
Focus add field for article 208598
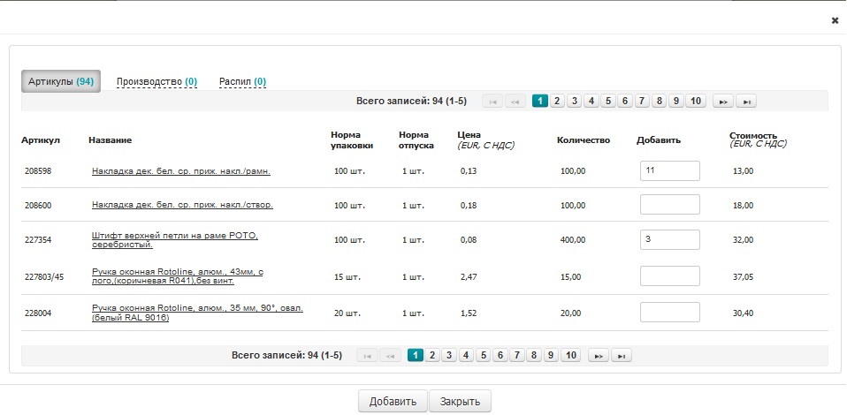tap(669, 170)
